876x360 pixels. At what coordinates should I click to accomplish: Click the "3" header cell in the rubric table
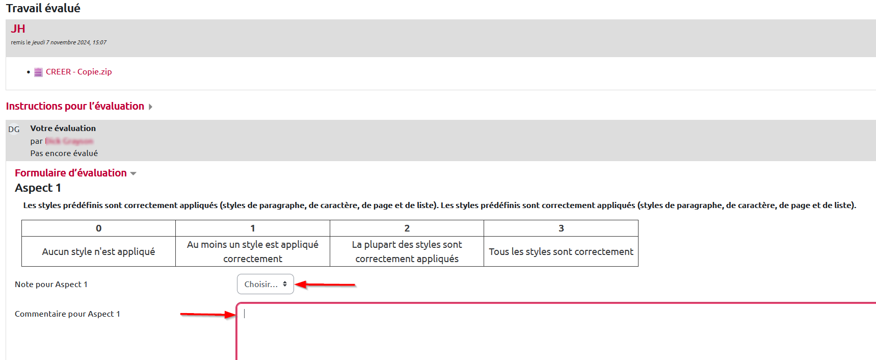[561, 228]
